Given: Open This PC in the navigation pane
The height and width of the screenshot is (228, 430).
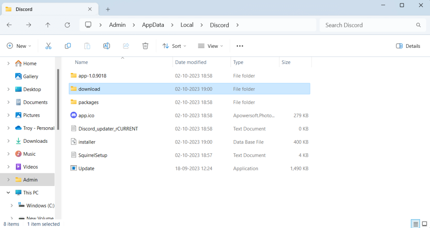Looking at the screenshot, I should coord(27,193).
